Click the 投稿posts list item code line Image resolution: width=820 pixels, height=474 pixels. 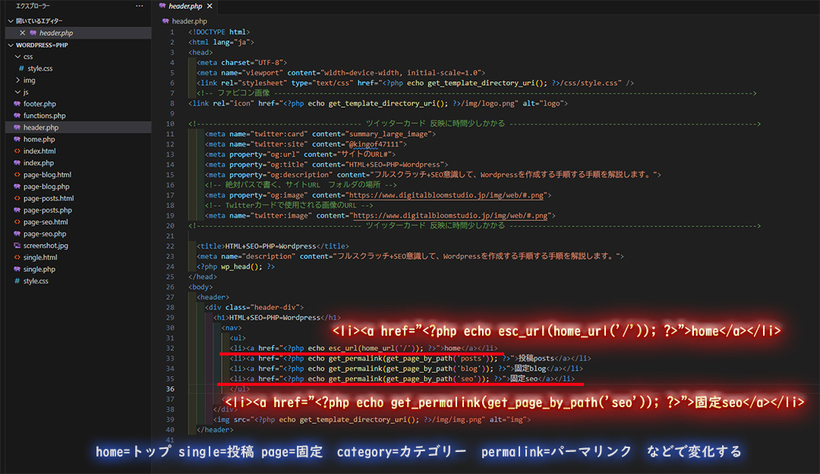411,359
